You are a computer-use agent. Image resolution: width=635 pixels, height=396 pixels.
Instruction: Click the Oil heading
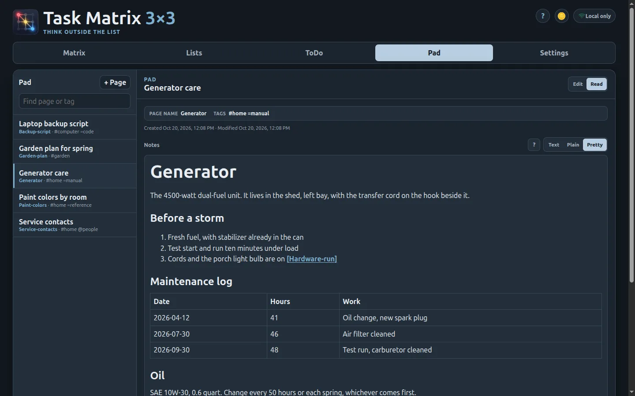pyautogui.click(x=157, y=375)
